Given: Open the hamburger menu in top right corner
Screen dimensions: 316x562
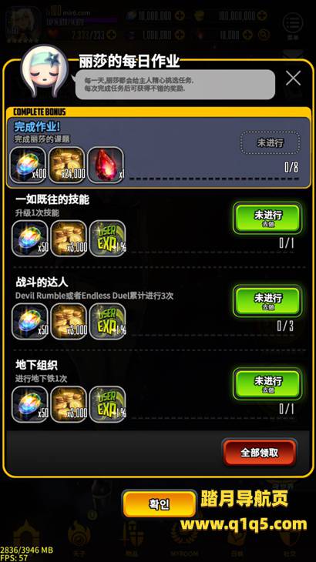Looking at the screenshot, I should click(x=293, y=25).
